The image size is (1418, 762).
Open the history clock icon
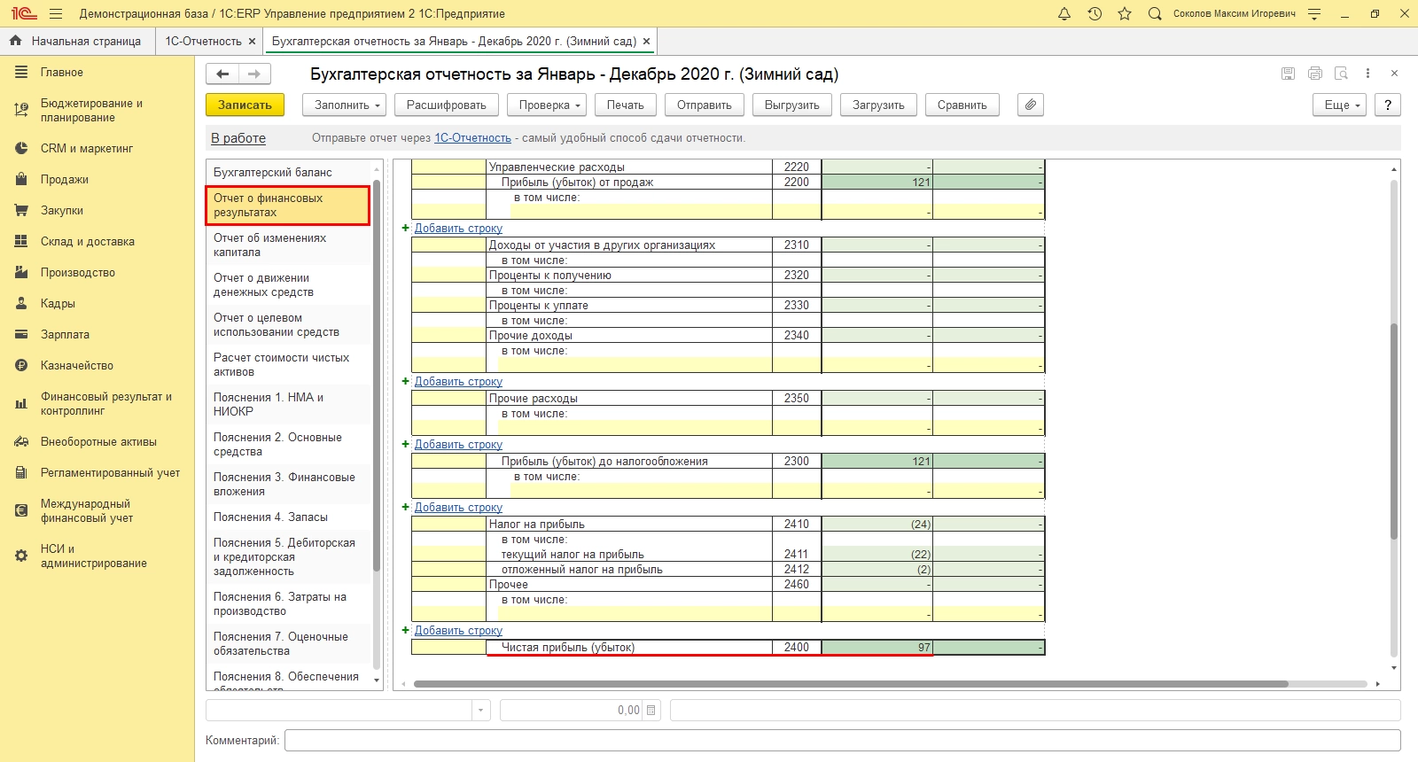click(1095, 13)
